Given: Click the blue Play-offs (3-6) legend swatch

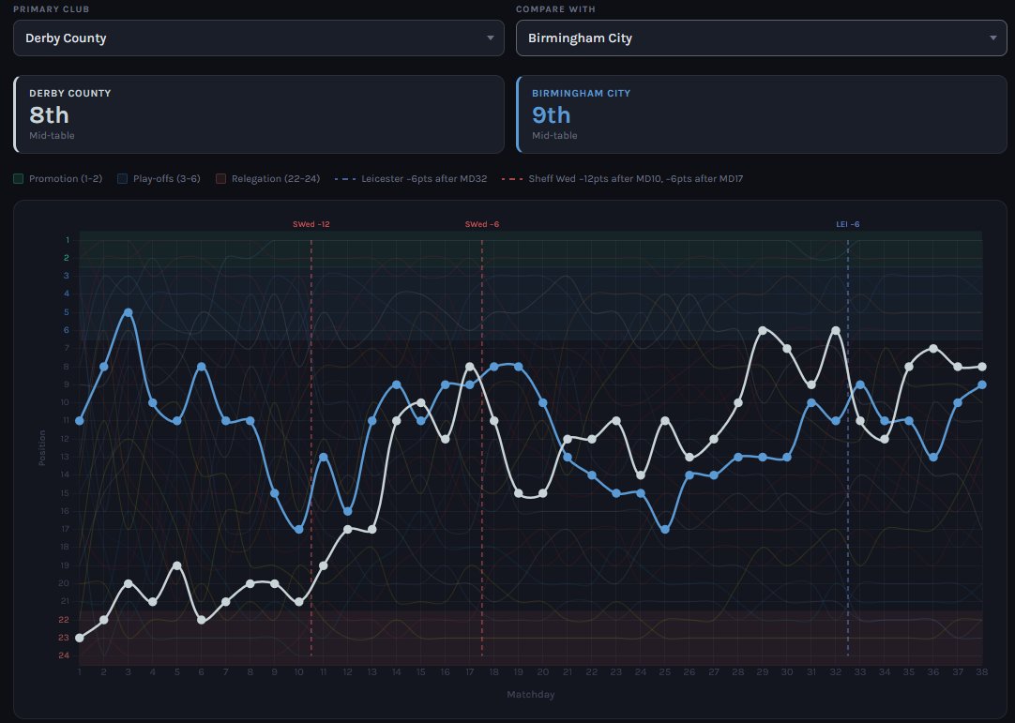Looking at the screenshot, I should pos(122,179).
